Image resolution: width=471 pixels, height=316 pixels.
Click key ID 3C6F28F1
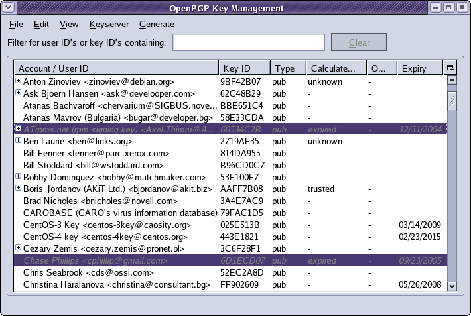pyautogui.click(x=240, y=249)
